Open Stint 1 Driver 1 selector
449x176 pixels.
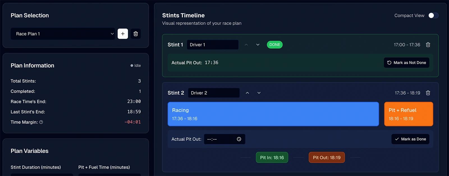(x=212, y=45)
